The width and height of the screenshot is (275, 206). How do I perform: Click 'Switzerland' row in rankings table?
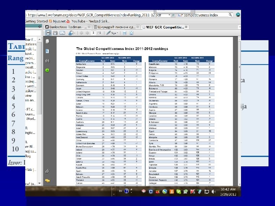108,64
